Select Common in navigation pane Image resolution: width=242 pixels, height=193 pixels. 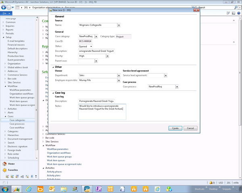[10, 22]
